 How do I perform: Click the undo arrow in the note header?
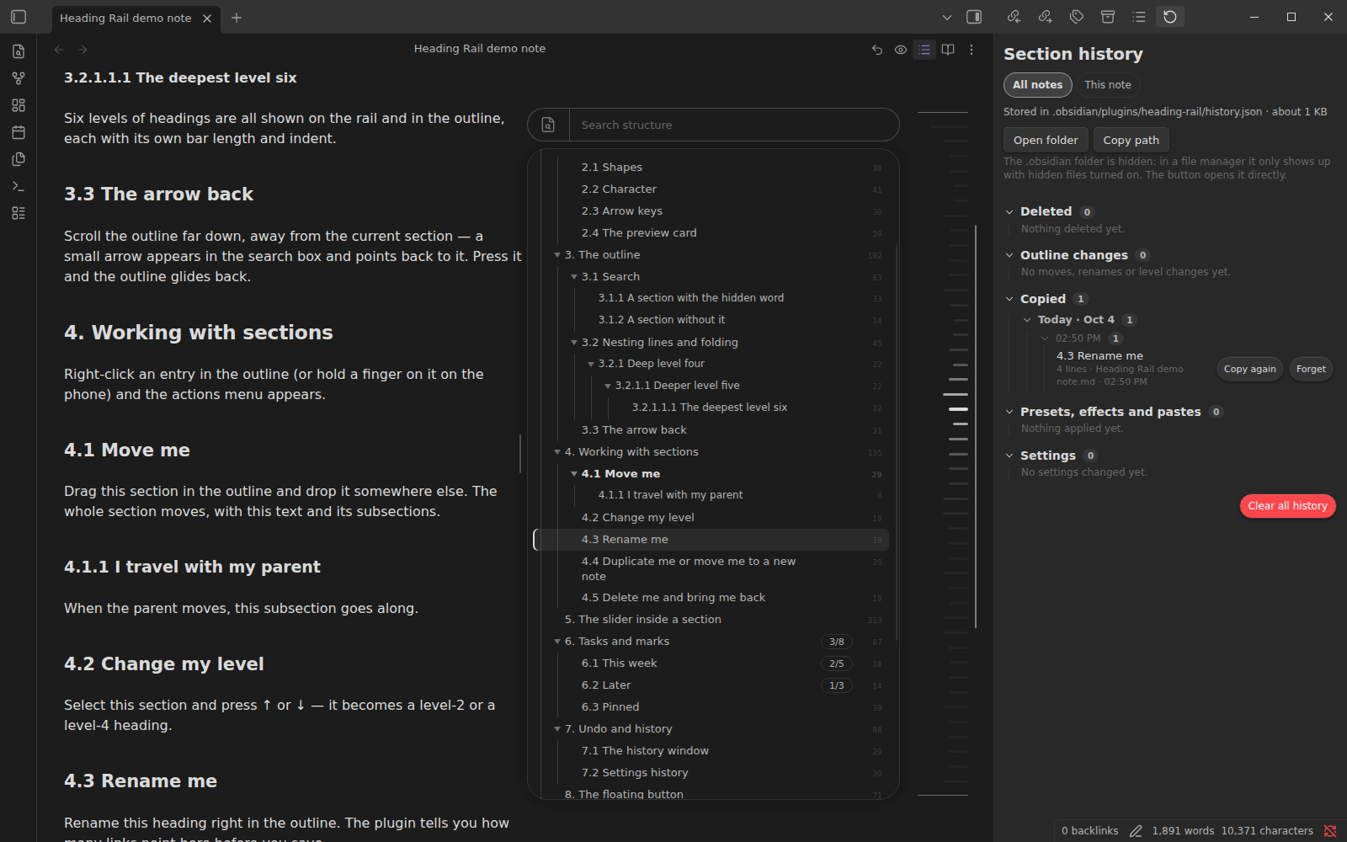point(877,50)
